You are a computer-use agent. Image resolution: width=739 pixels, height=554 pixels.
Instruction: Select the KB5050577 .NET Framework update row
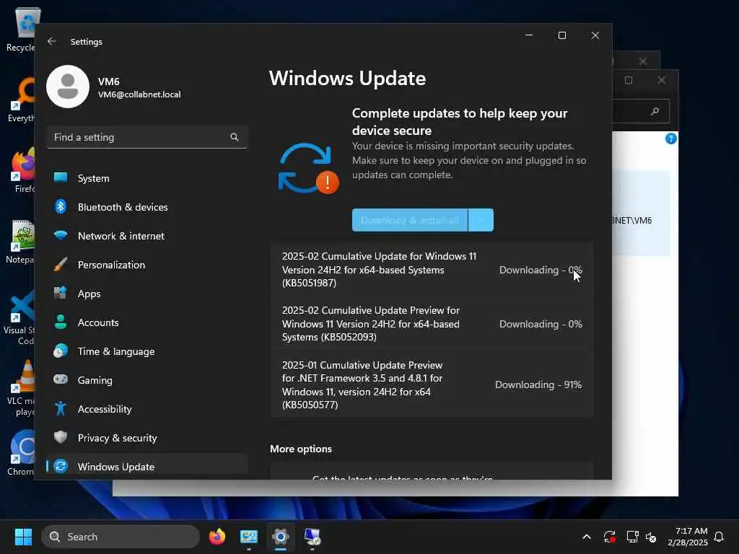(x=432, y=384)
